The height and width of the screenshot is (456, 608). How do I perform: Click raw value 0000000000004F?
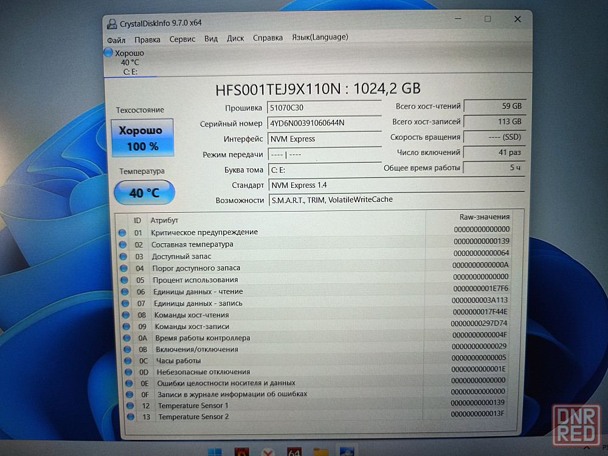coord(479,334)
